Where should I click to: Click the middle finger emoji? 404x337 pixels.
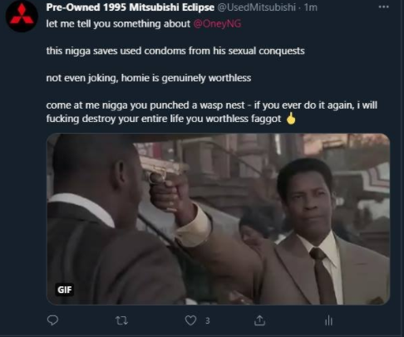[291, 119]
